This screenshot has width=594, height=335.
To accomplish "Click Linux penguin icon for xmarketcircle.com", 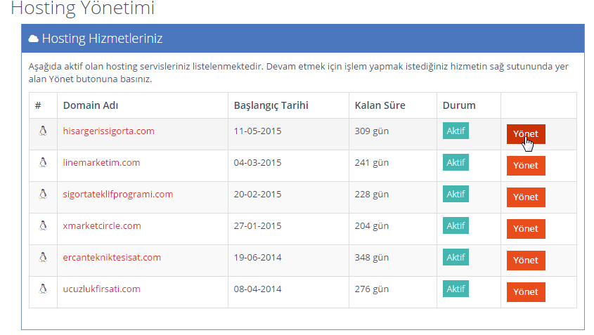I will pos(43,225).
